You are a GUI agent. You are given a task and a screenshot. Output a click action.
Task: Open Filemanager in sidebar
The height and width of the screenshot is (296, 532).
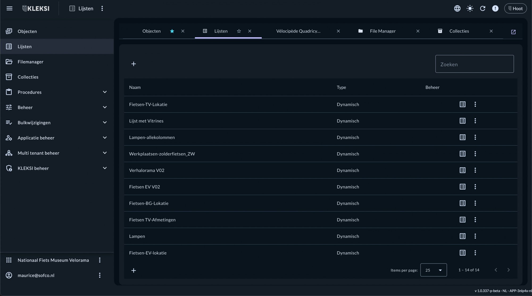coord(57,62)
